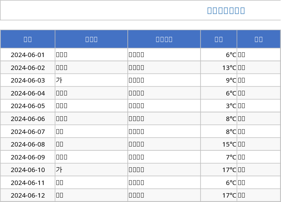Image resolution: width=281 pixels, height=202 pixels.
Task: Click the header above the date column
Action: (28, 39)
